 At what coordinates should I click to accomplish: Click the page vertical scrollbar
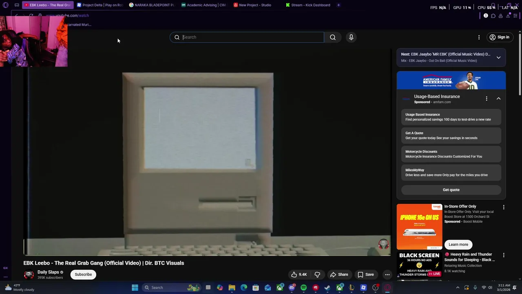point(520,64)
